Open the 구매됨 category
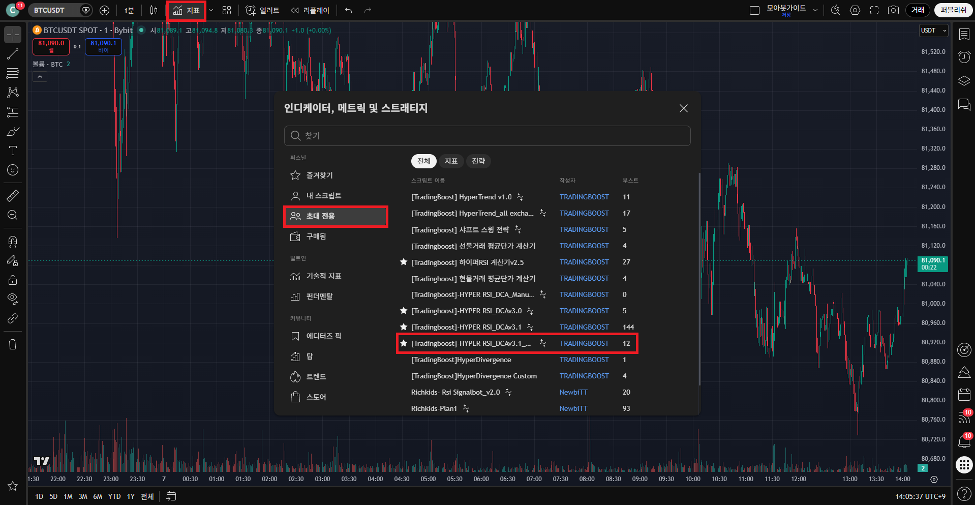Screen dimensions: 975x505 [x=336, y=236]
